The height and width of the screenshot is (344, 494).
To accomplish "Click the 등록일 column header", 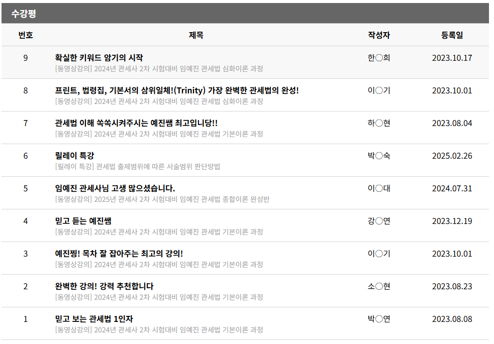I will click(452, 35).
